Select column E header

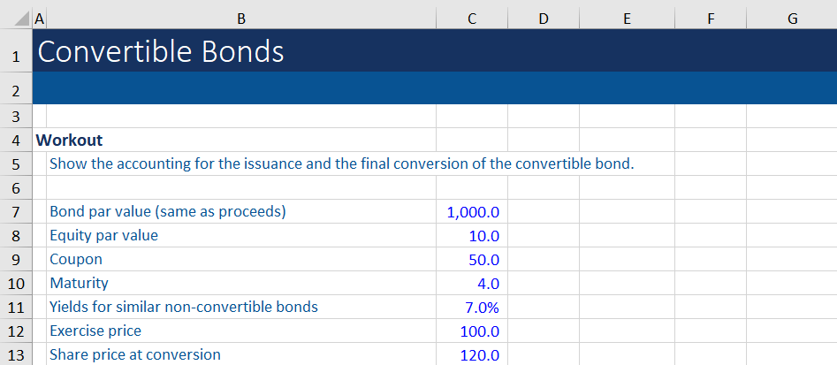click(x=627, y=18)
